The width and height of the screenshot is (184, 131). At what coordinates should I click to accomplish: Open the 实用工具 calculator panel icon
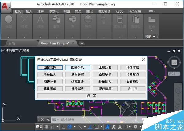pos(120,19)
